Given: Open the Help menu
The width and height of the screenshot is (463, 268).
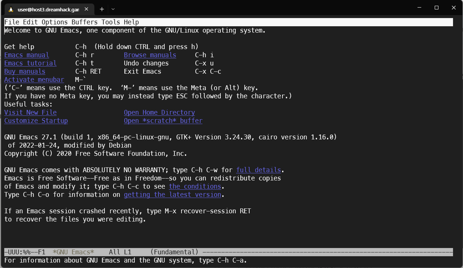Looking at the screenshot, I should pos(131,22).
